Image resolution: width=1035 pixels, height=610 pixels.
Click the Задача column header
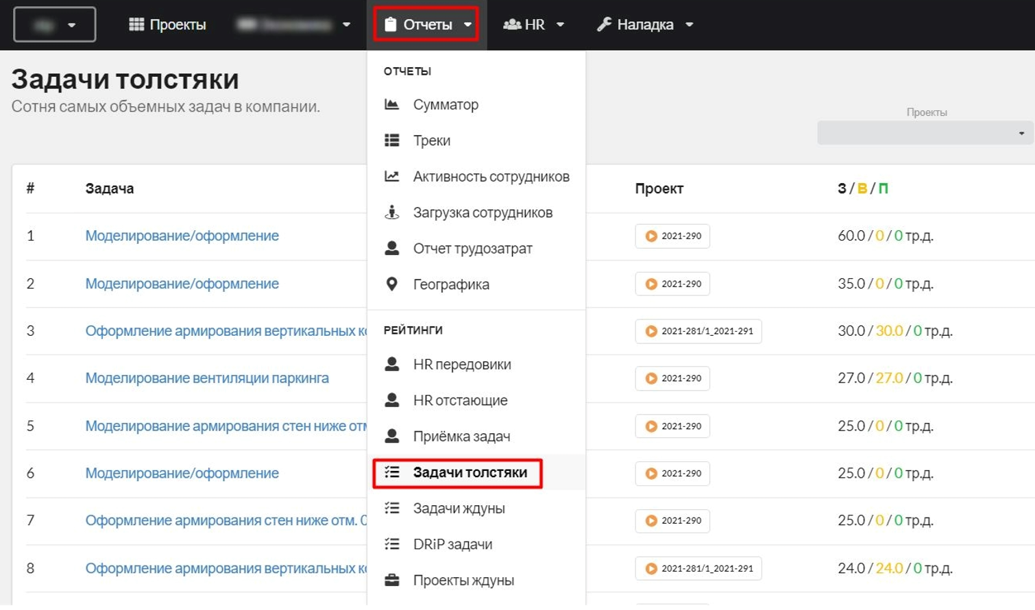tap(110, 188)
